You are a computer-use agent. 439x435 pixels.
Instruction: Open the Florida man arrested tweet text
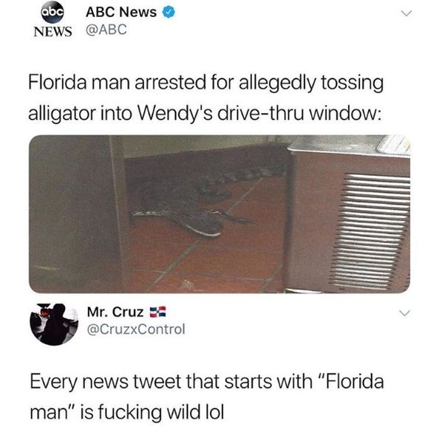[205, 98]
